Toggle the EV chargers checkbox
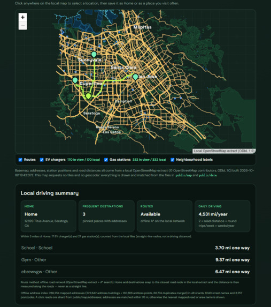This screenshot has width=271, height=307. click(42, 160)
